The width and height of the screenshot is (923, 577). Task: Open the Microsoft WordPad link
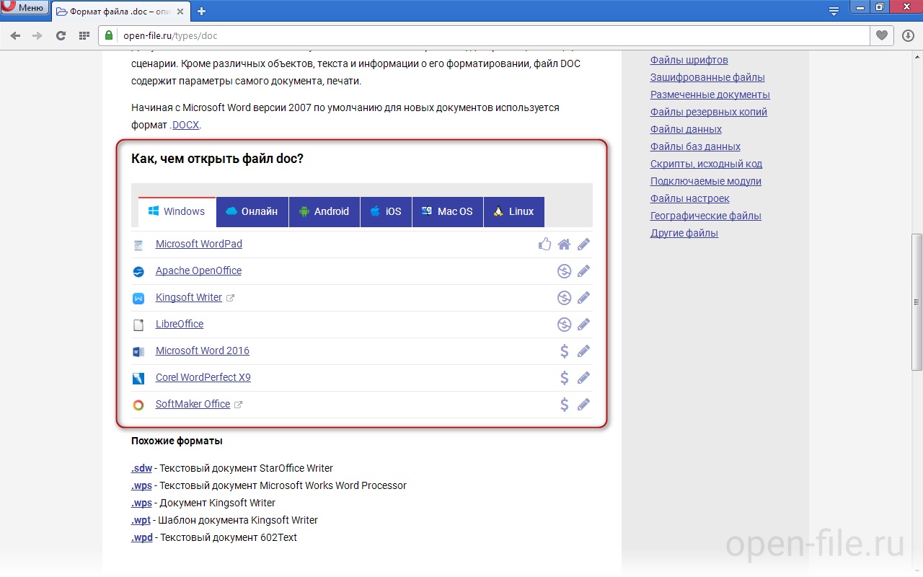point(199,244)
